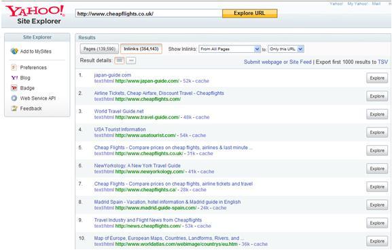The height and width of the screenshot is (250, 392).
Task: Explore the news.cheapflights.com result
Action: coord(377,223)
